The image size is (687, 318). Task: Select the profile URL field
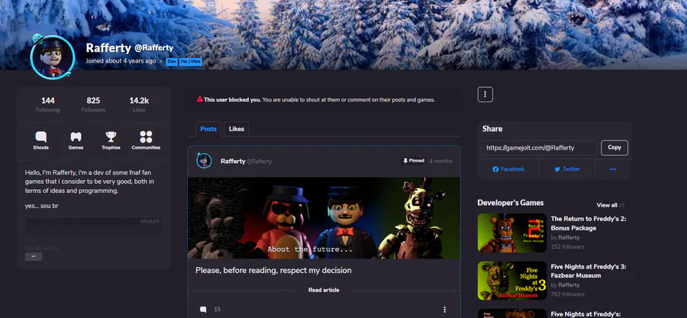click(539, 148)
